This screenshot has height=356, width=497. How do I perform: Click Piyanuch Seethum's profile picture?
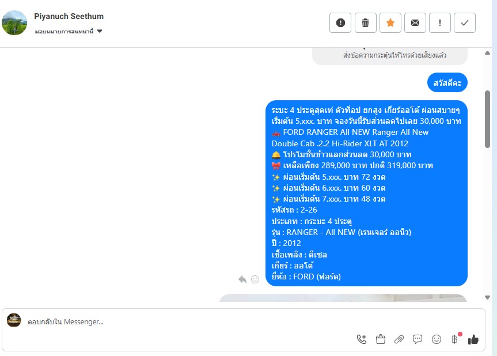(x=14, y=22)
